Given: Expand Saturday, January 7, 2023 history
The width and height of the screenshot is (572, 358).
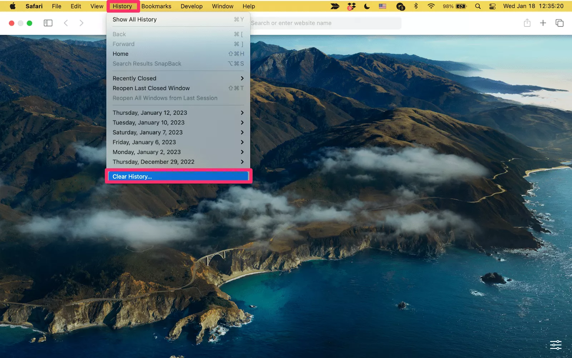Looking at the screenshot, I should (178, 132).
